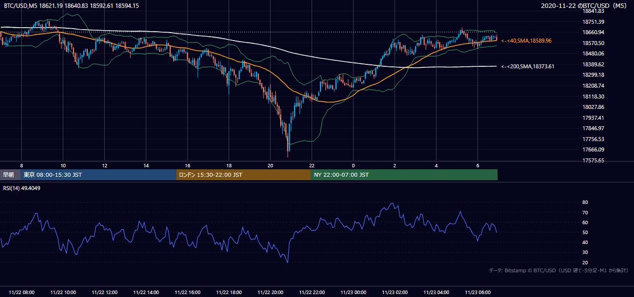This screenshot has width=634, height=297.
Task: Click the RSI(14) 49.4049 indicator label
Action: 22,188
